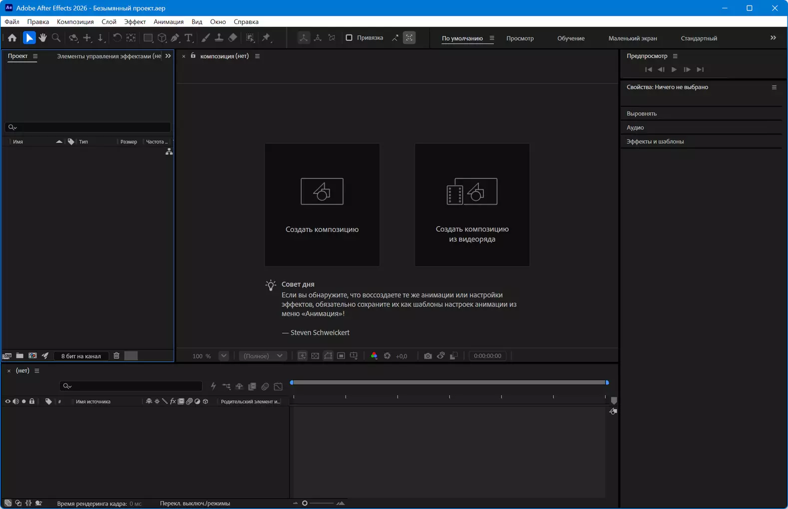Image resolution: width=788 pixels, height=509 pixels.
Task: Expand the Выровнять panel
Action: 642,114
